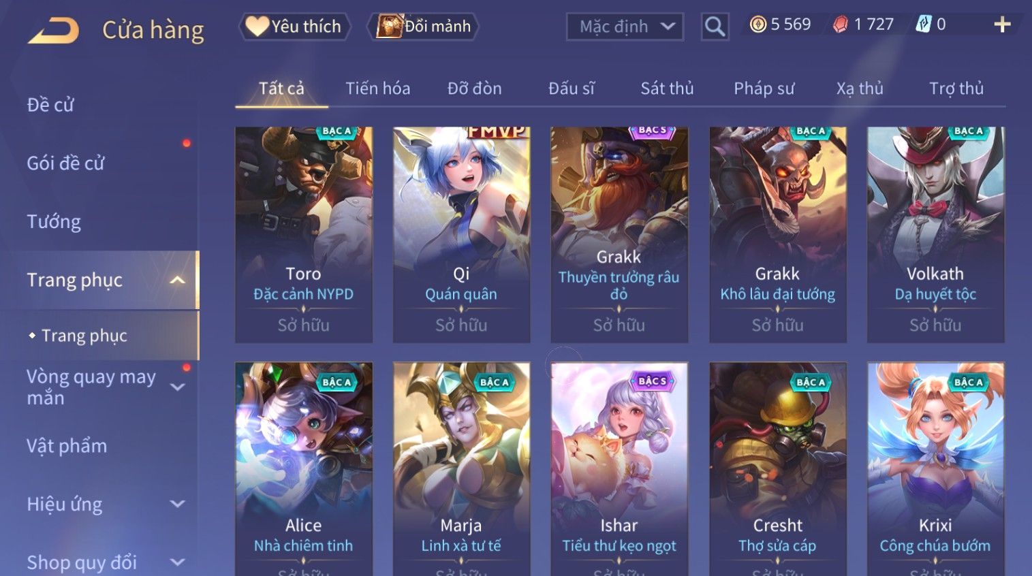Expand Vòng quay may mắn section

pos(177,387)
